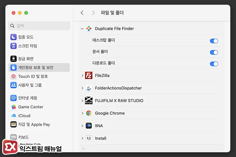Click the minus remove button below list

83,149
